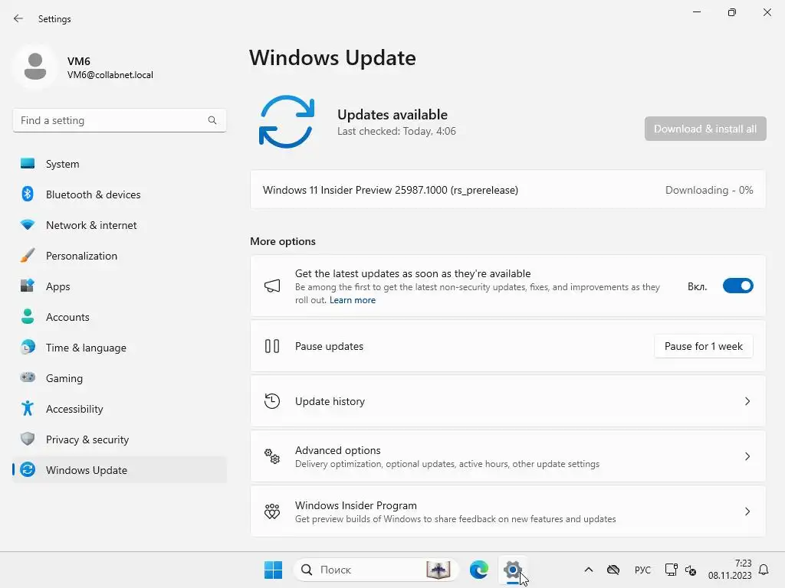Expand Windows Insider Program chevron
The width and height of the screenshot is (785, 588).
click(x=747, y=511)
